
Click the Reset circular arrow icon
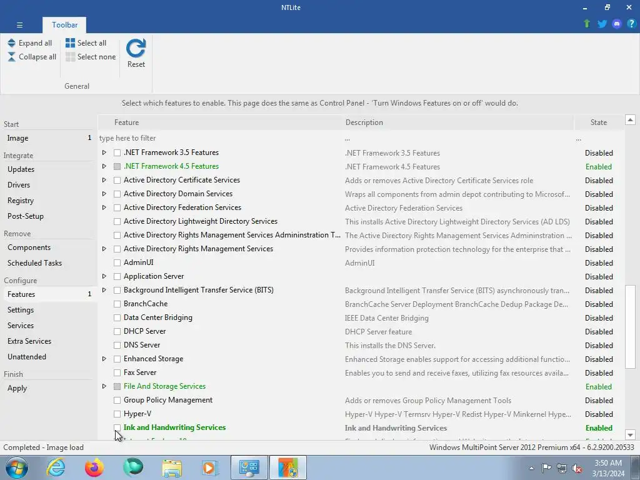pyautogui.click(x=136, y=48)
